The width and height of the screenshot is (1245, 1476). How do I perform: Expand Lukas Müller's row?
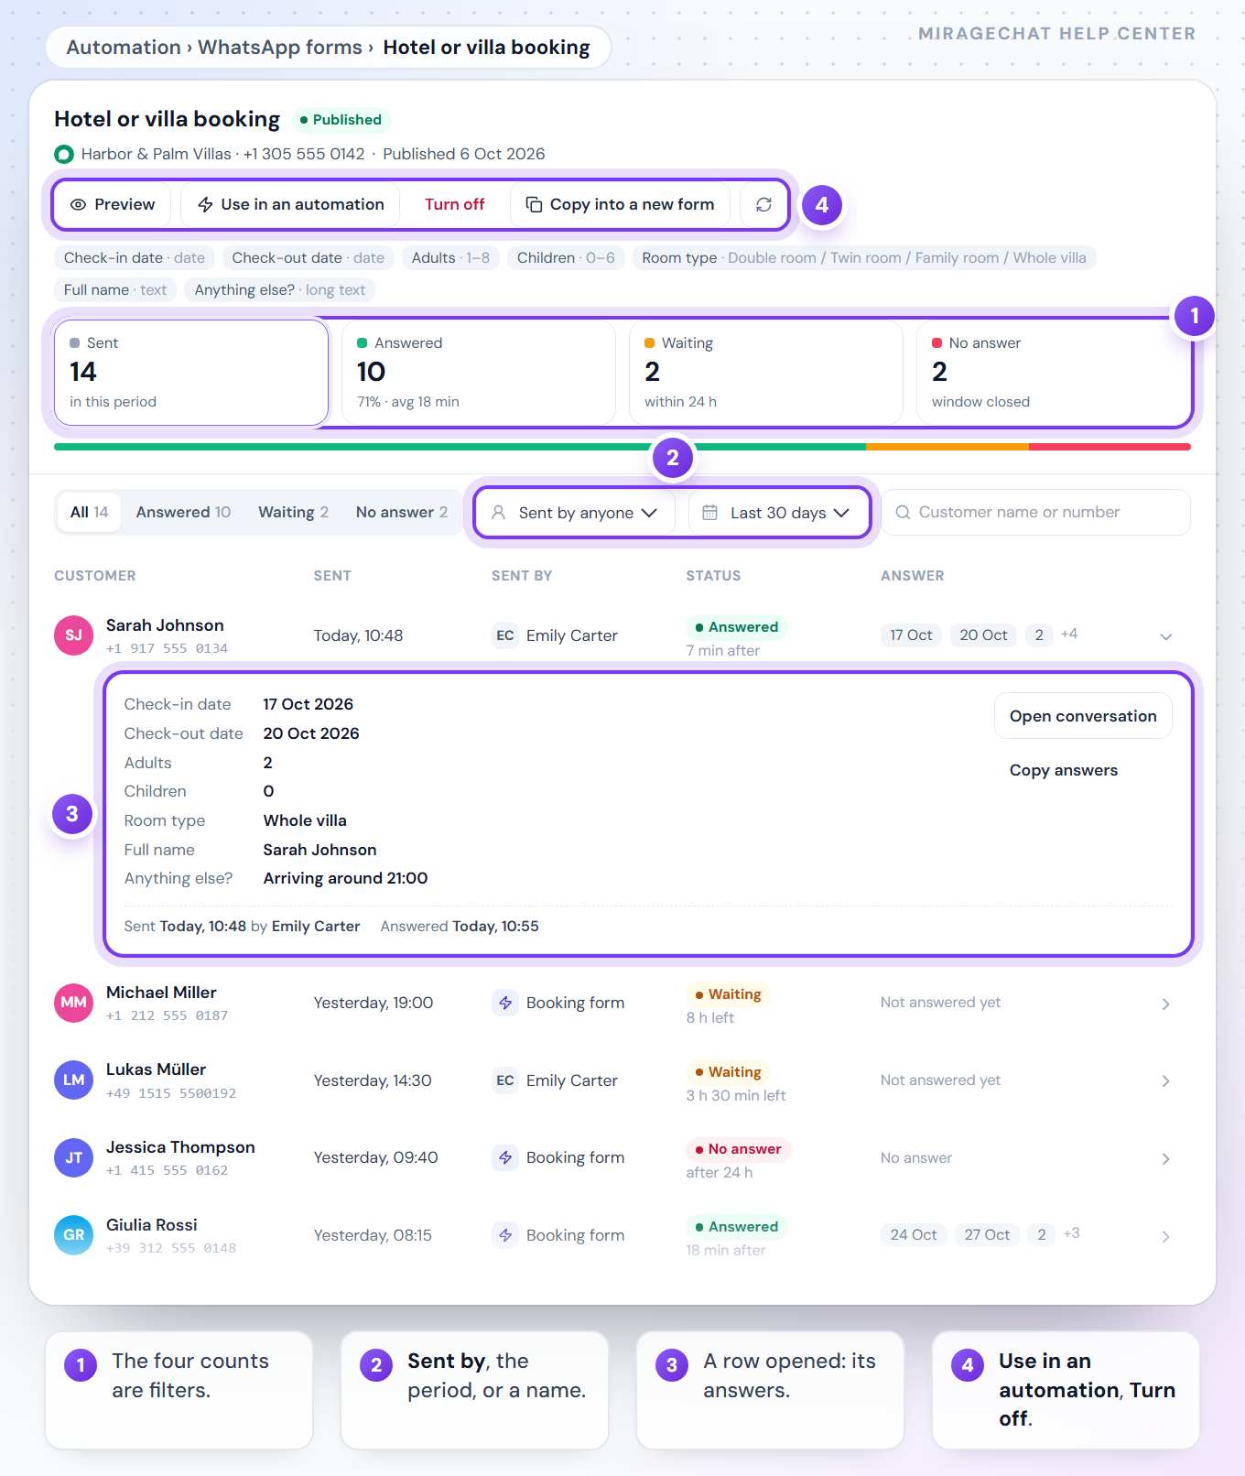pyautogui.click(x=1165, y=1081)
